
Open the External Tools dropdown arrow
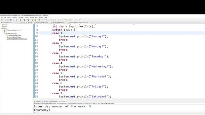pos(30,20)
